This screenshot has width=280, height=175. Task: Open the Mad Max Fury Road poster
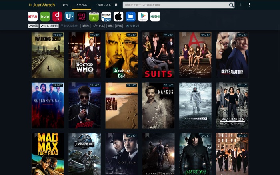pos(48,154)
